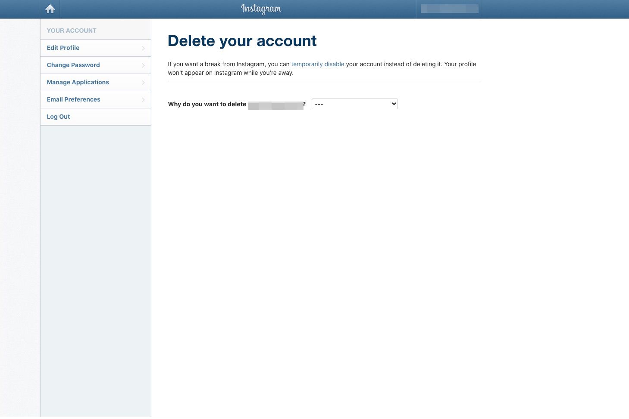Click the Instagram logo in header
This screenshot has height=419, width=629.
pyautogui.click(x=261, y=9)
